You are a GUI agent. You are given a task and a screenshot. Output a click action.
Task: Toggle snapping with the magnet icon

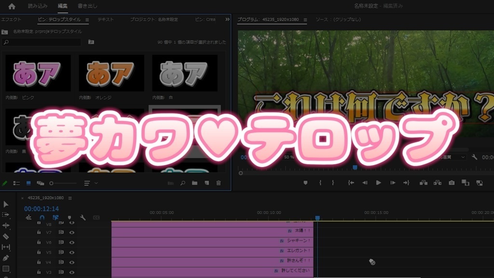click(x=42, y=218)
